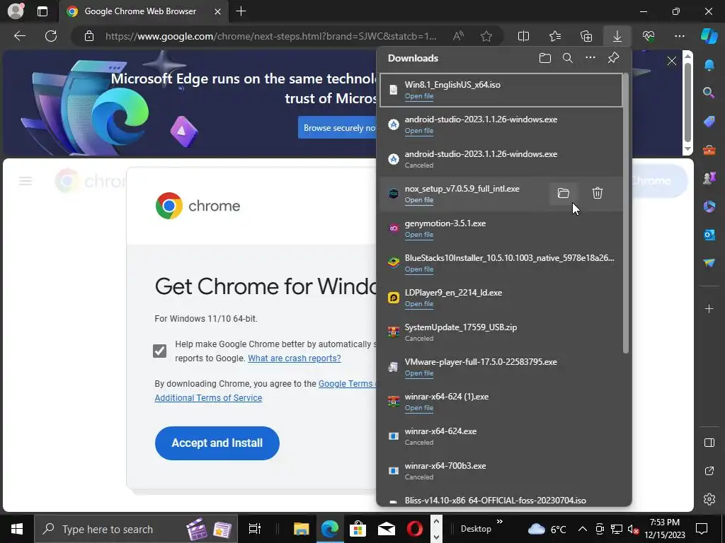This screenshot has height=543, width=725.
Task: Uncheck crash reports help checkbox
Action: click(x=160, y=351)
